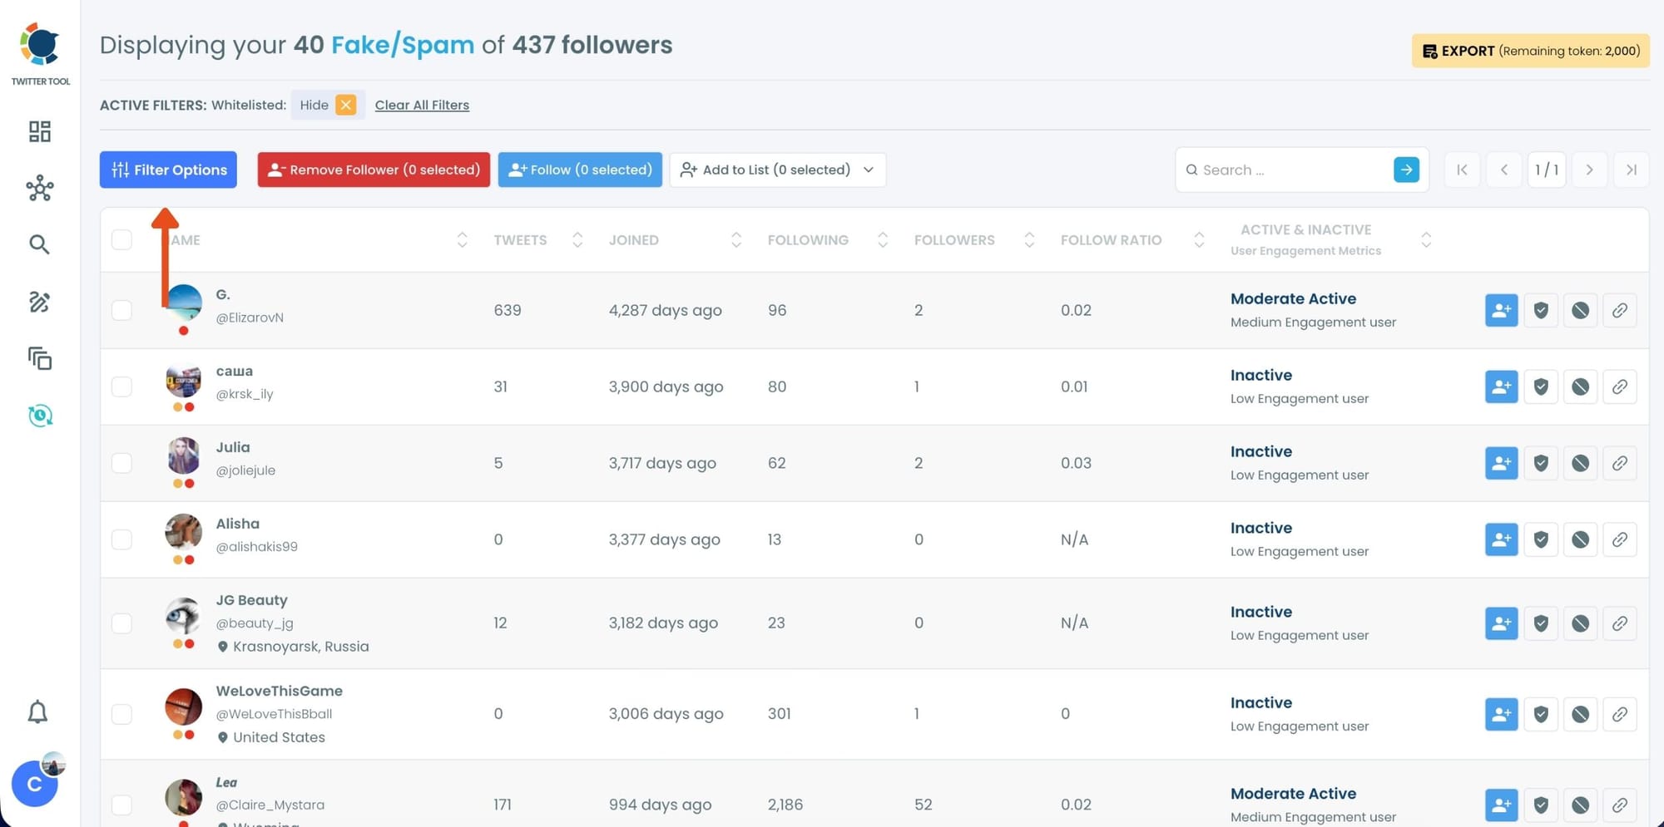This screenshot has height=827, width=1664.
Task: Select the network connections tool in sidebar
Action: click(39, 188)
